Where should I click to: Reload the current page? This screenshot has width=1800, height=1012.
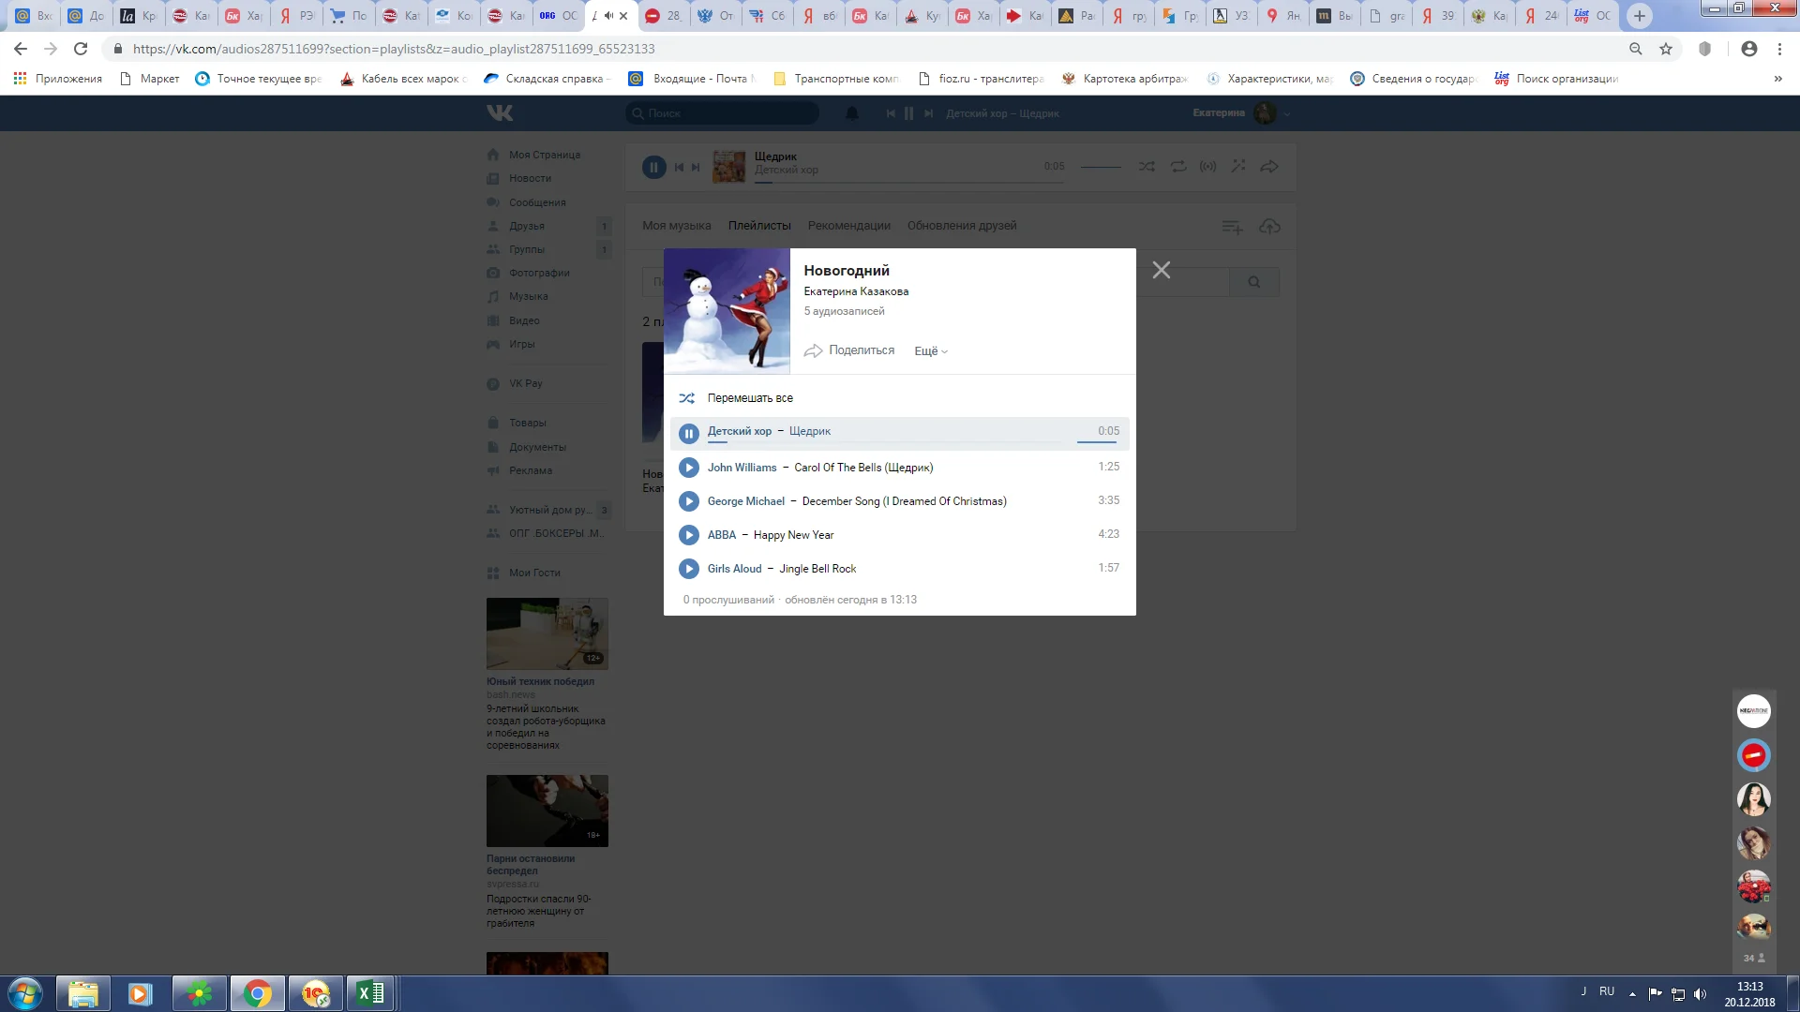[81, 49]
